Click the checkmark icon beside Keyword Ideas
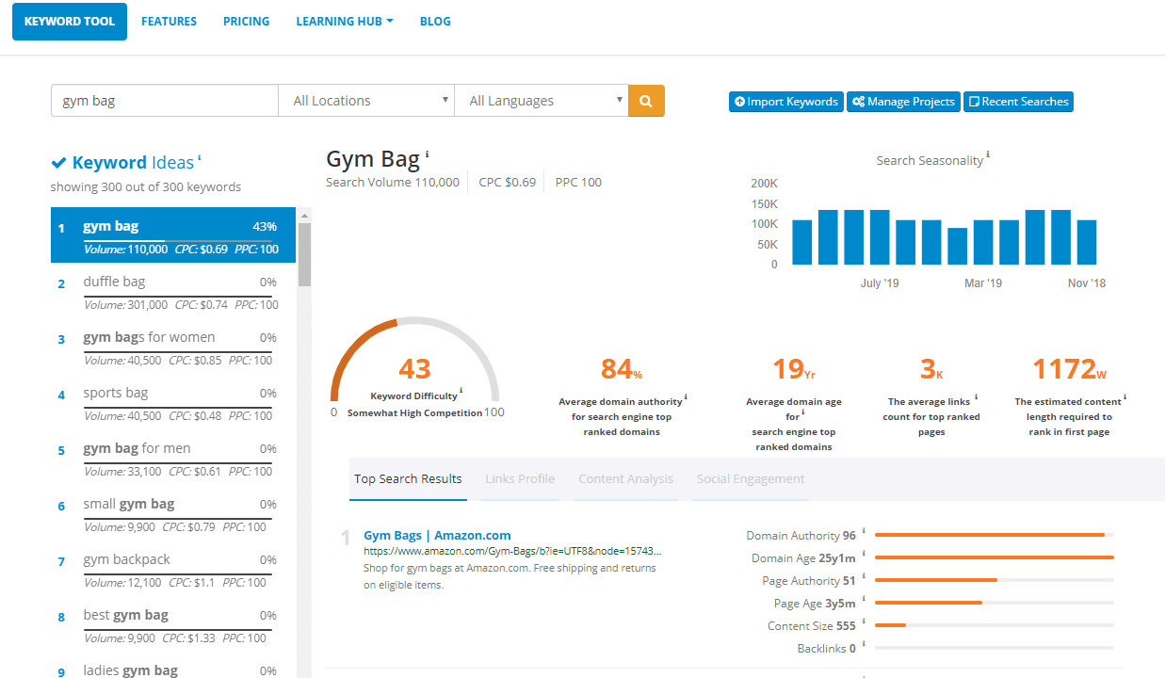Screen dimensions: 1165x678 59,163
